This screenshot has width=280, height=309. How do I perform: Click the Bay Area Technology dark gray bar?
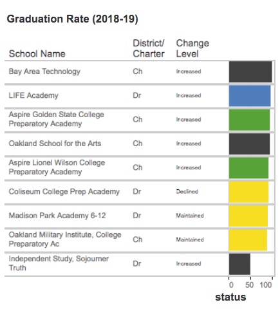click(250, 72)
